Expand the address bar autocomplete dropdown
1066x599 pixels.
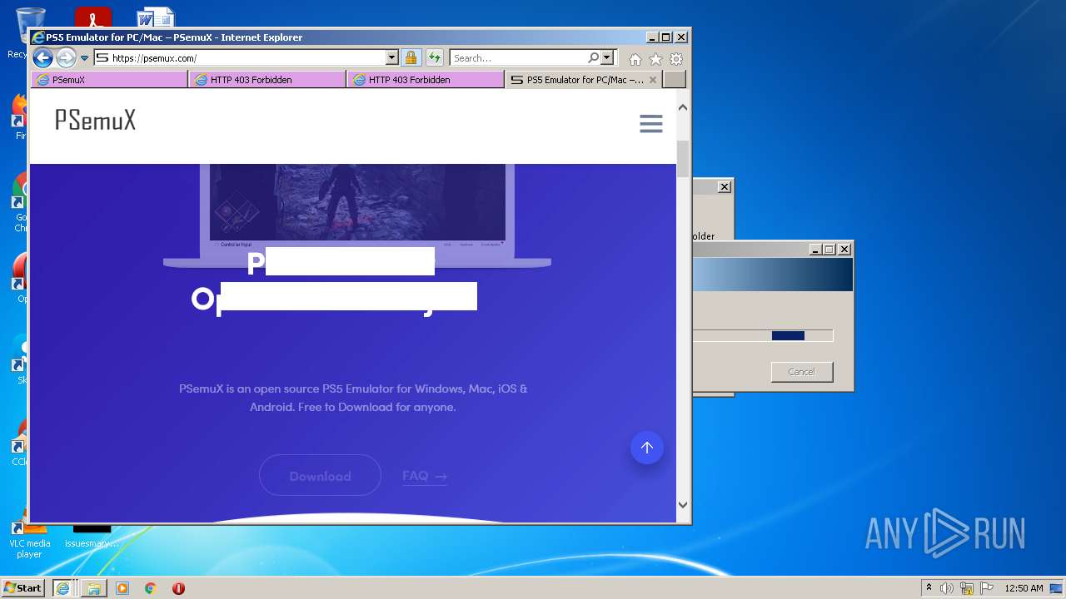[392, 58]
